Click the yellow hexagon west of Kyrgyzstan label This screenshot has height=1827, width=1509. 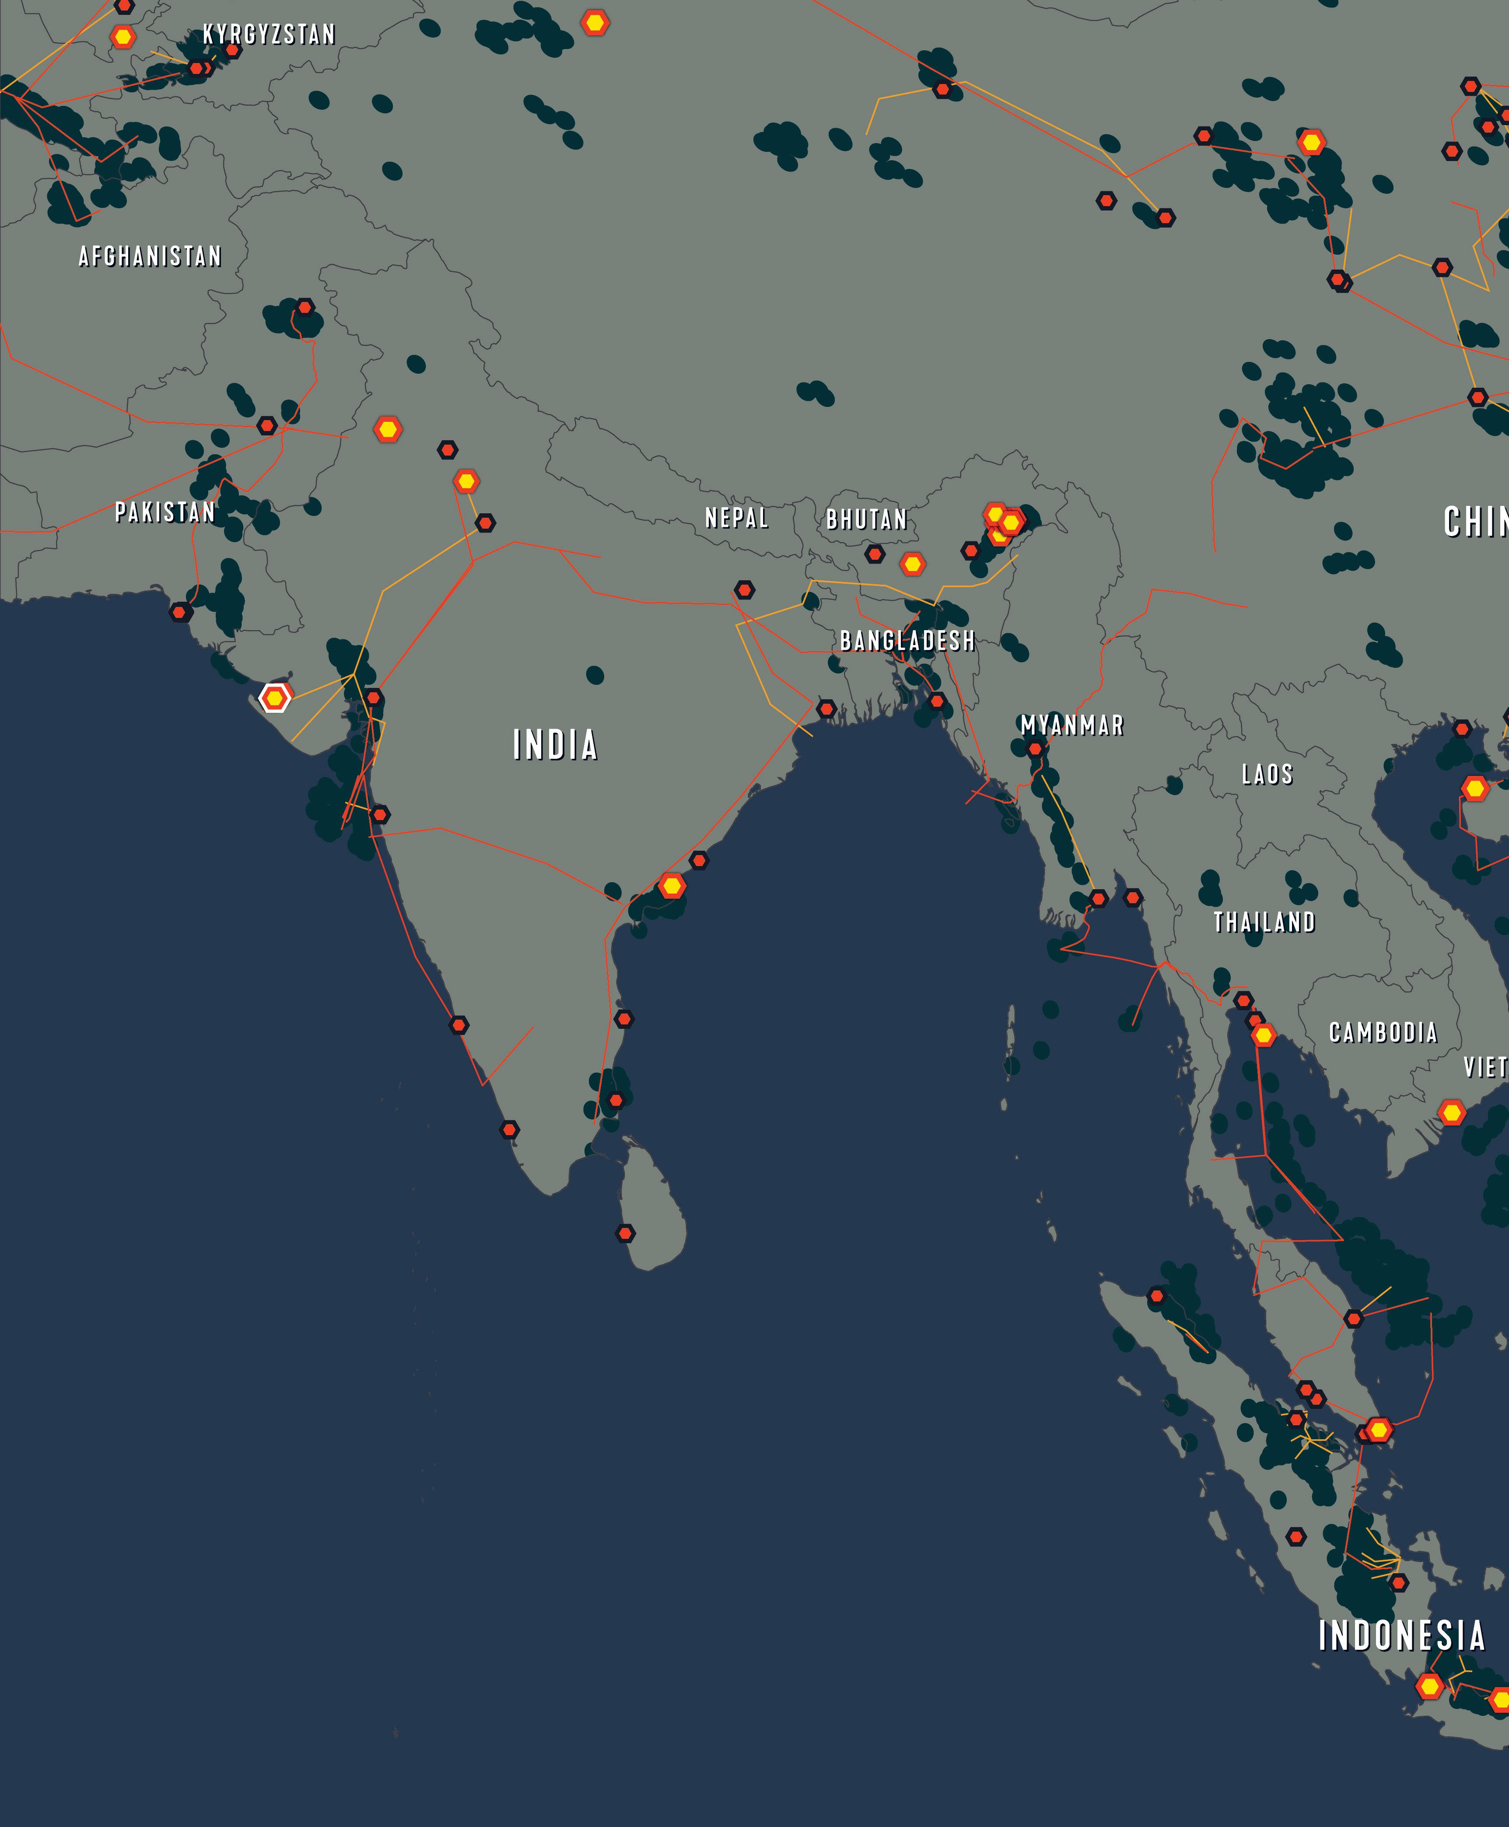[123, 37]
